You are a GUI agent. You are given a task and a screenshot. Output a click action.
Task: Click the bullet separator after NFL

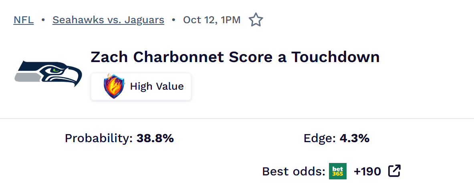pos(43,20)
